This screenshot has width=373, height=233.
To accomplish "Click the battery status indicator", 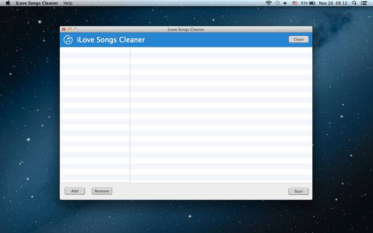I will pyautogui.click(x=308, y=3).
